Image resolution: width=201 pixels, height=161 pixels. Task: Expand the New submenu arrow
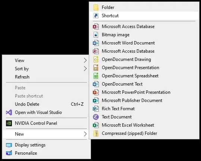(x=85, y=134)
